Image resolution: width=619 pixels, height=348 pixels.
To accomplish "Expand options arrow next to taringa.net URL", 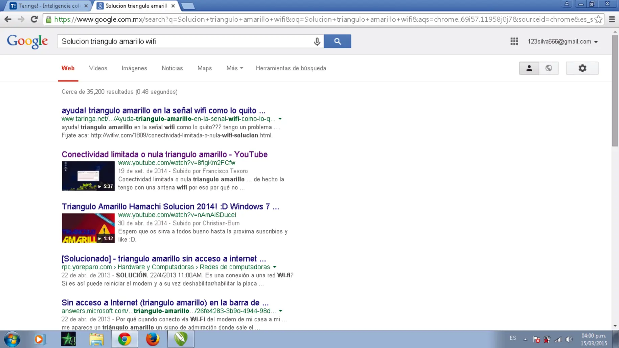I will (x=280, y=119).
